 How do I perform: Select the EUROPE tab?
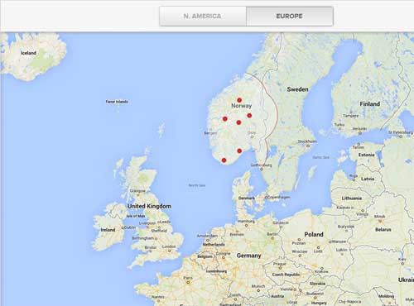[x=290, y=17]
